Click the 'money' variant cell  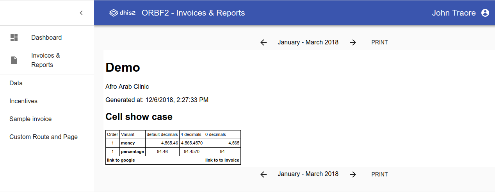click(132, 143)
